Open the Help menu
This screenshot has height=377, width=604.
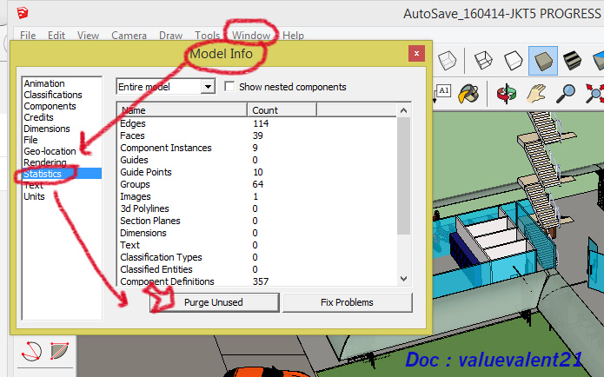click(x=293, y=36)
